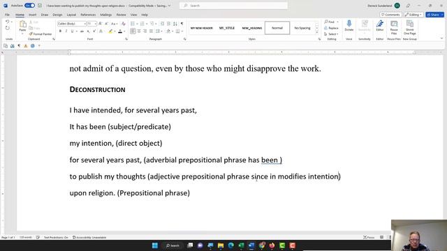Toggle Superscript formatting
This screenshot has height=251, width=447.
tap(94, 31)
